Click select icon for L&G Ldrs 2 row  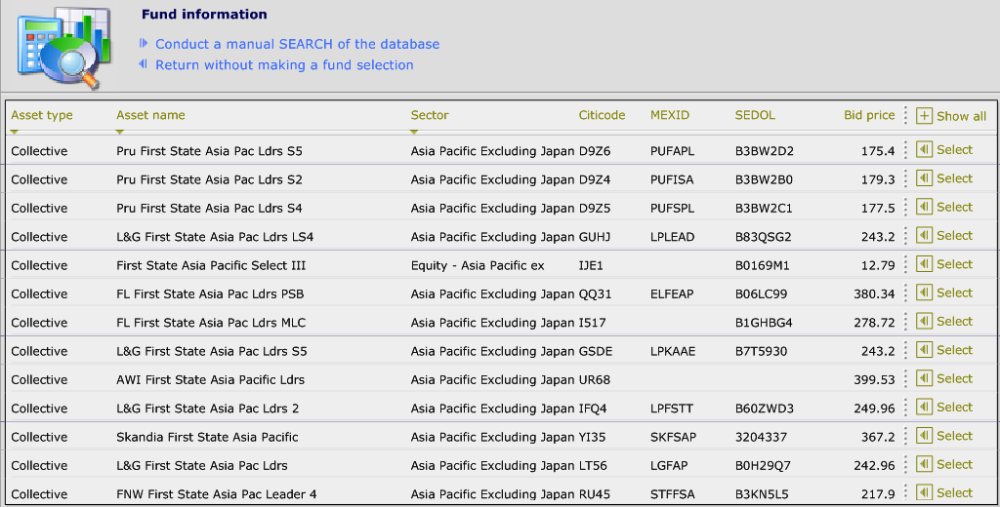[924, 407]
